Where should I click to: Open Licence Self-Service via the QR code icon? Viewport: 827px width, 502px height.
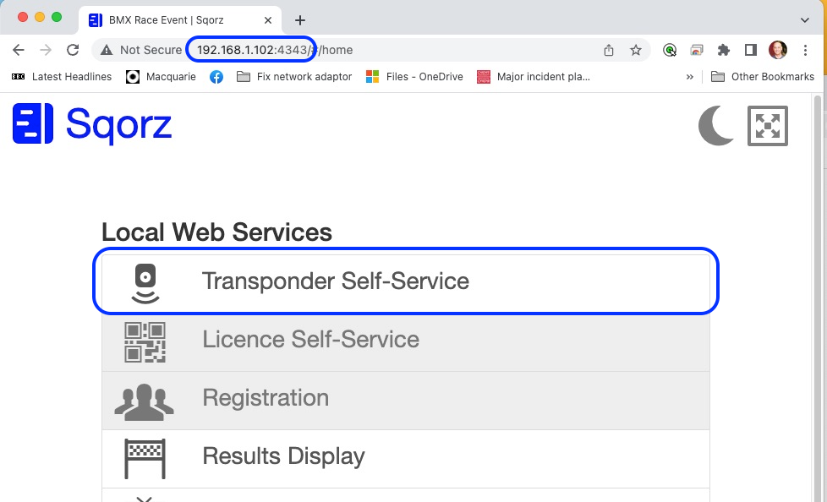click(x=145, y=342)
